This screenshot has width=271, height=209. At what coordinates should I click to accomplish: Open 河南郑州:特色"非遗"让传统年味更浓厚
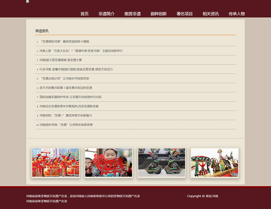click(66, 125)
